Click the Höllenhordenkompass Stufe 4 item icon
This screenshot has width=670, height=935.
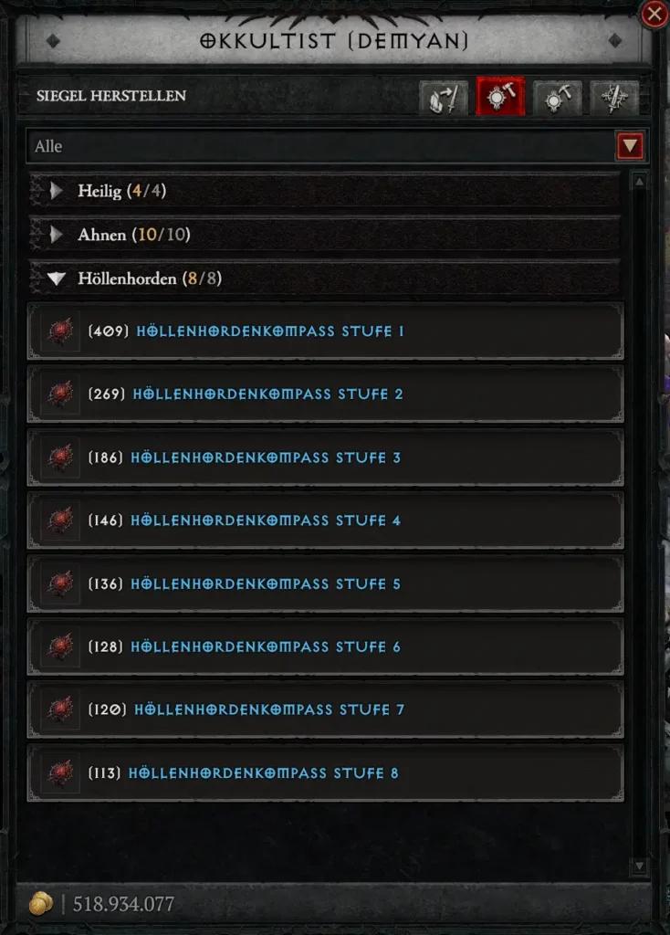tap(60, 520)
